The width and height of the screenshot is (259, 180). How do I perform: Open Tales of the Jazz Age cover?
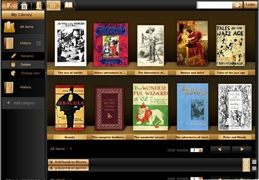[230, 45]
